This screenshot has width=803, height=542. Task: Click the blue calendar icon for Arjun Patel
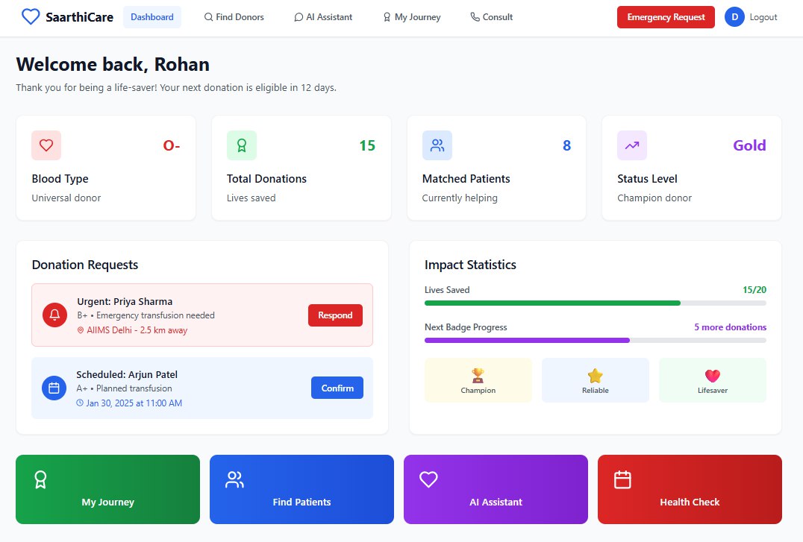[54, 388]
